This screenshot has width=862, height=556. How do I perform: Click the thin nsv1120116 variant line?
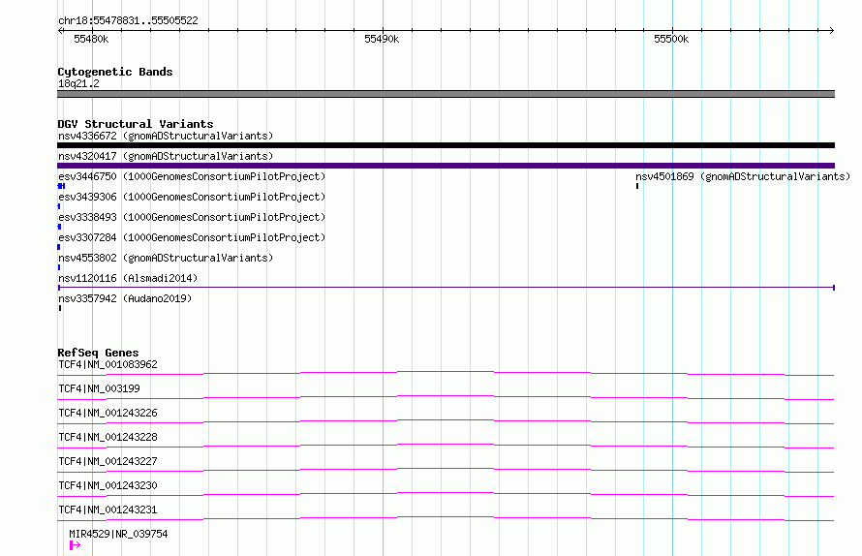446,287
